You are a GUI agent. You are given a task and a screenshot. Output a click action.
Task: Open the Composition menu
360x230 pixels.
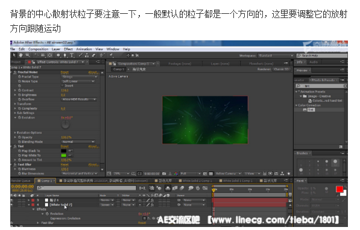coord(38,49)
